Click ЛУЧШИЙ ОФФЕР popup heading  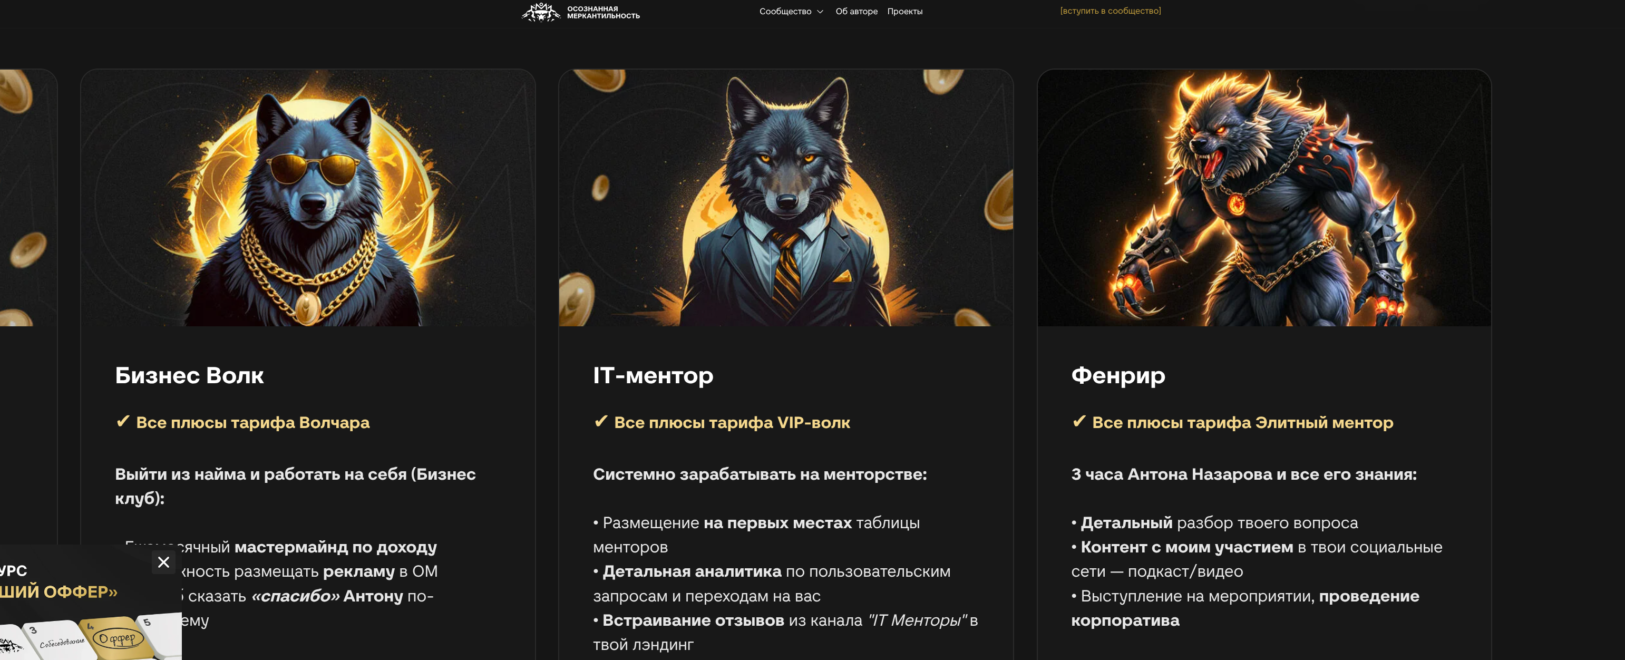[x=59, y=592]
